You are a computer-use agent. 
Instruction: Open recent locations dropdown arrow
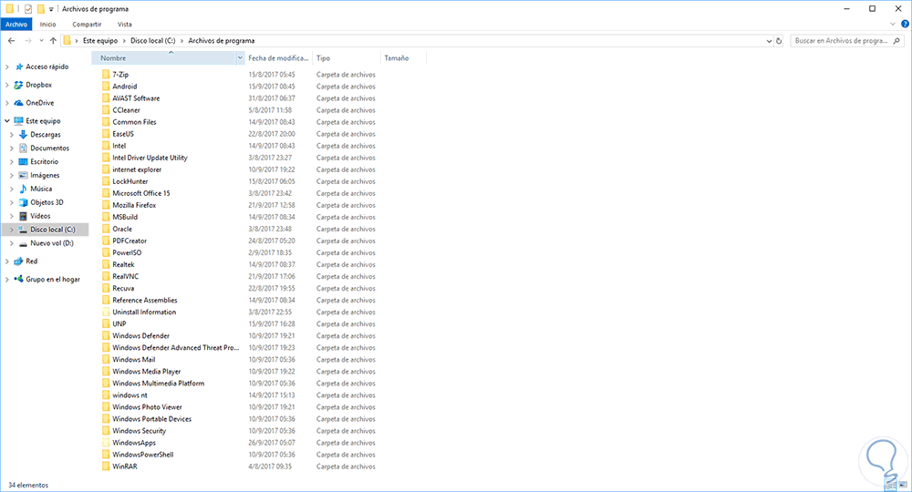(41, 41)
